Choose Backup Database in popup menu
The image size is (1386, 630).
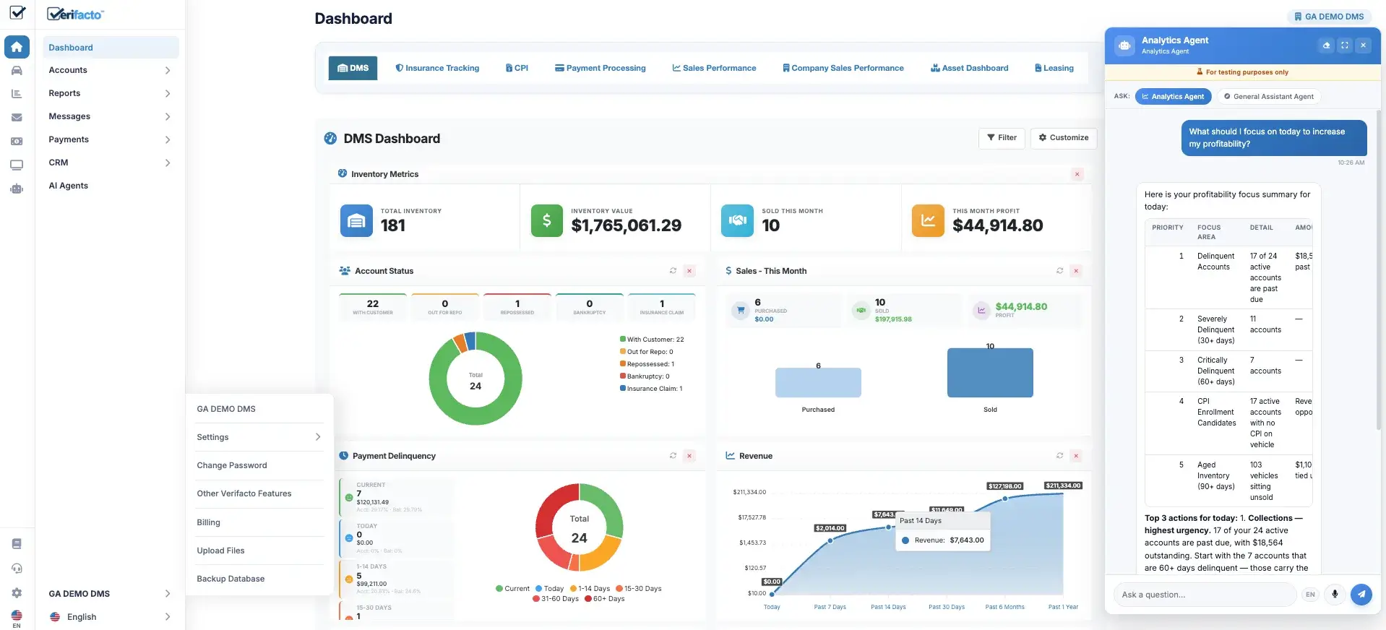click(259, 579)
